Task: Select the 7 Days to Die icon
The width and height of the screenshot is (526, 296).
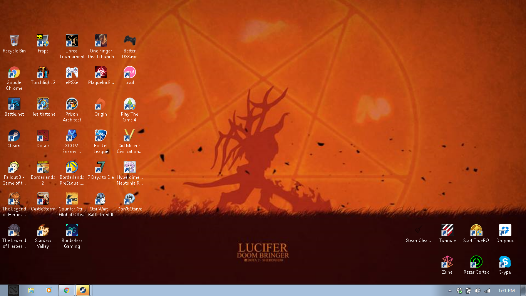Action: (101, 167)
